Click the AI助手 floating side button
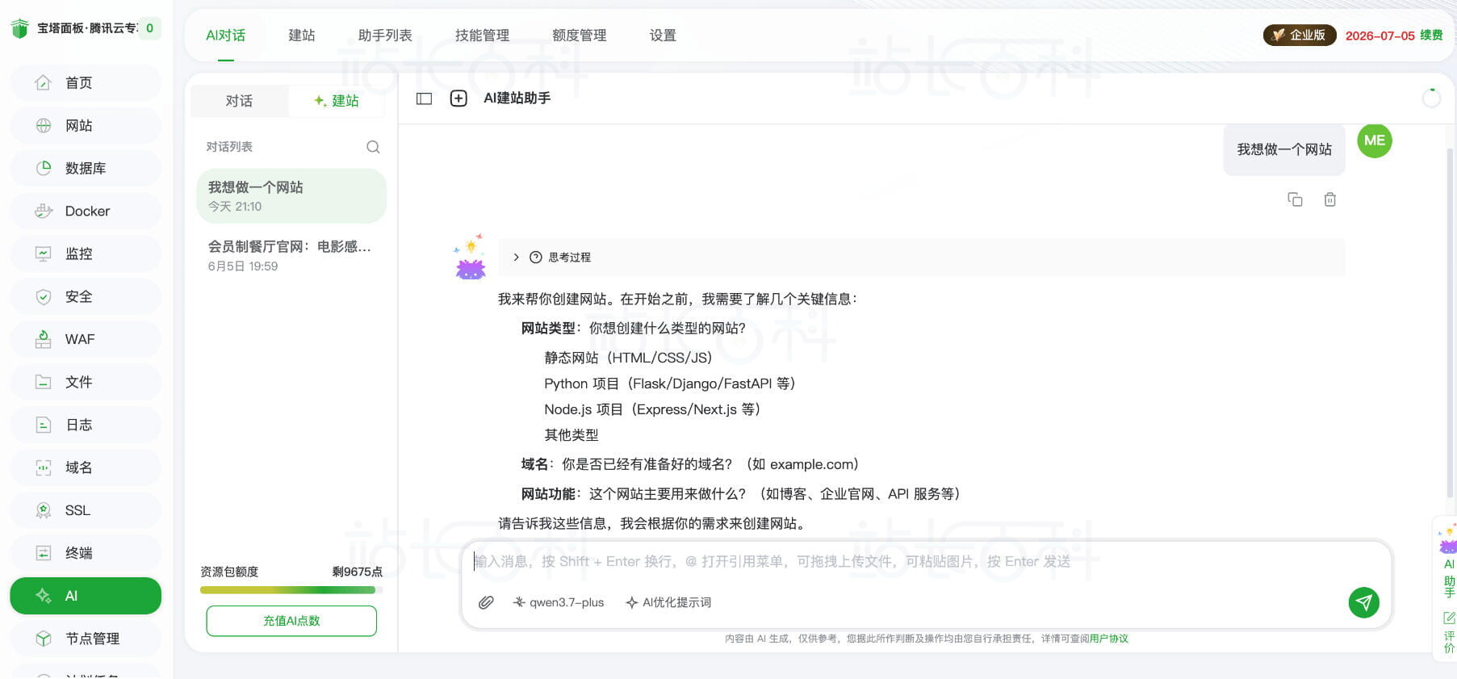The width and height of the screenshot is (1457, 679). click(1448, 561)
